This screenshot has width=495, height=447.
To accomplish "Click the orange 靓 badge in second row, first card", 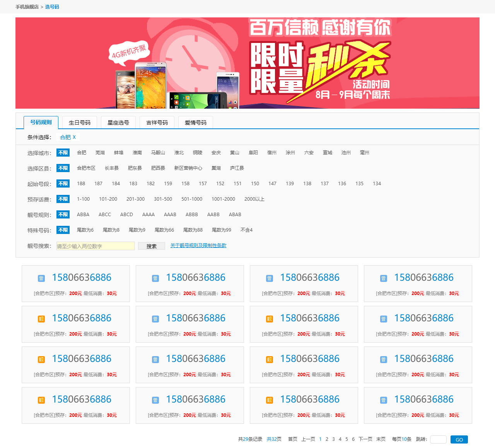I will click(41, 319).
